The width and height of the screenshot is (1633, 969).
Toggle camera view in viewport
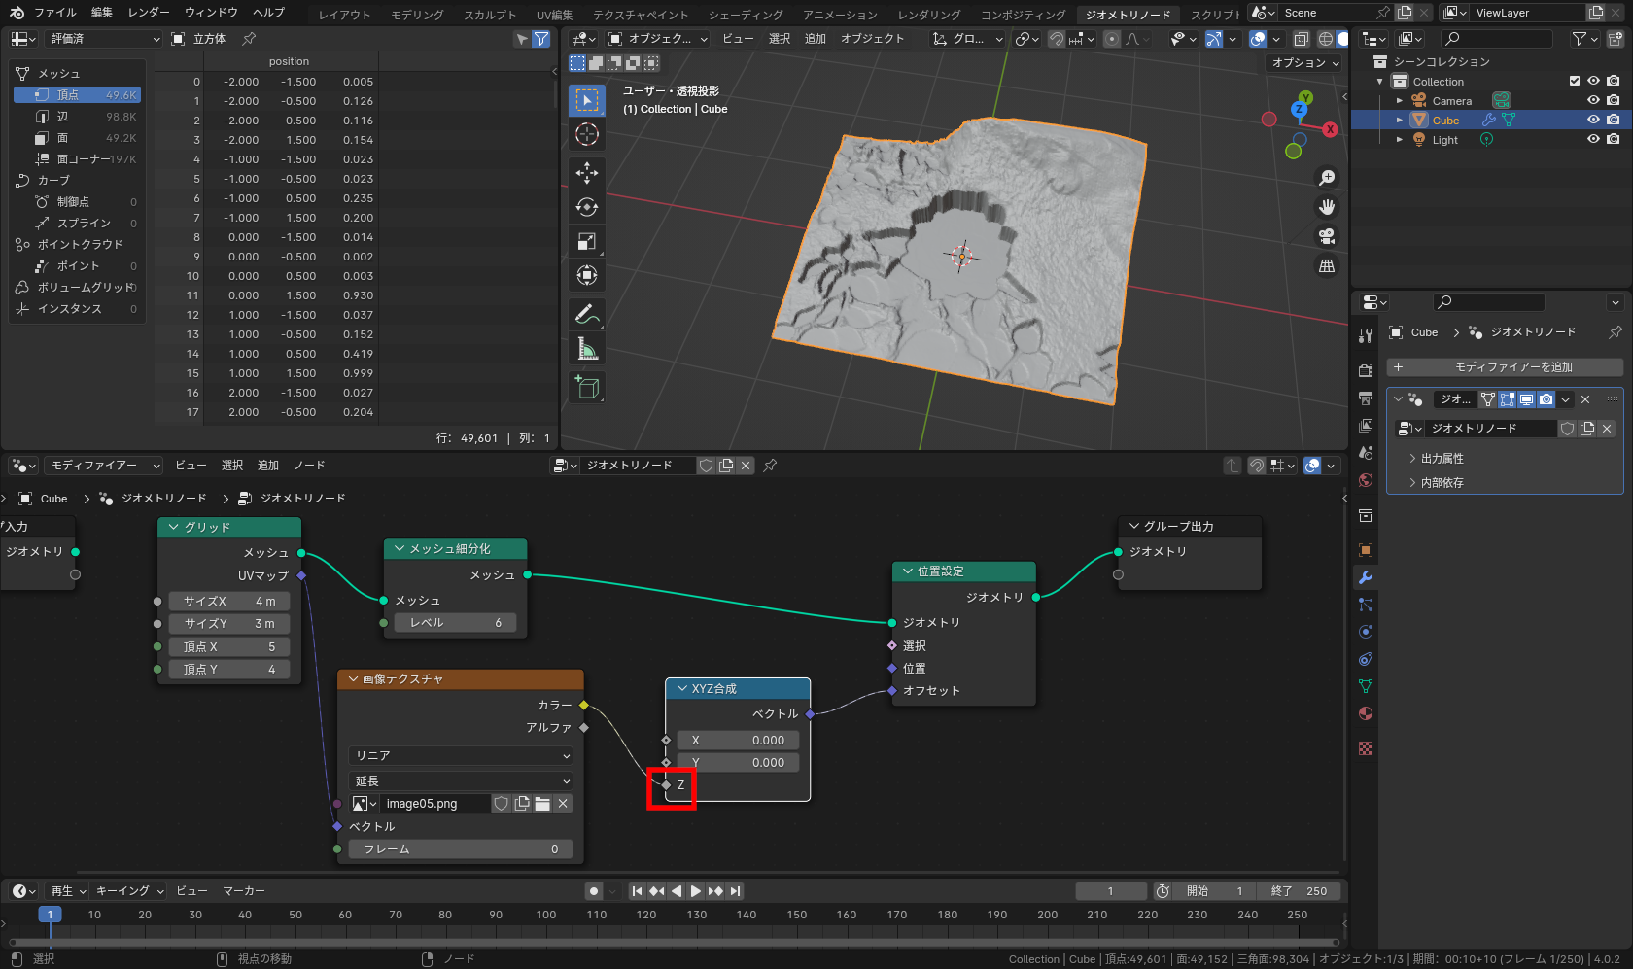coord(1326,236)
